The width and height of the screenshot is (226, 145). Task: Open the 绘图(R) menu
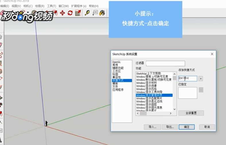pyautogui.click(x=40, y=6)
